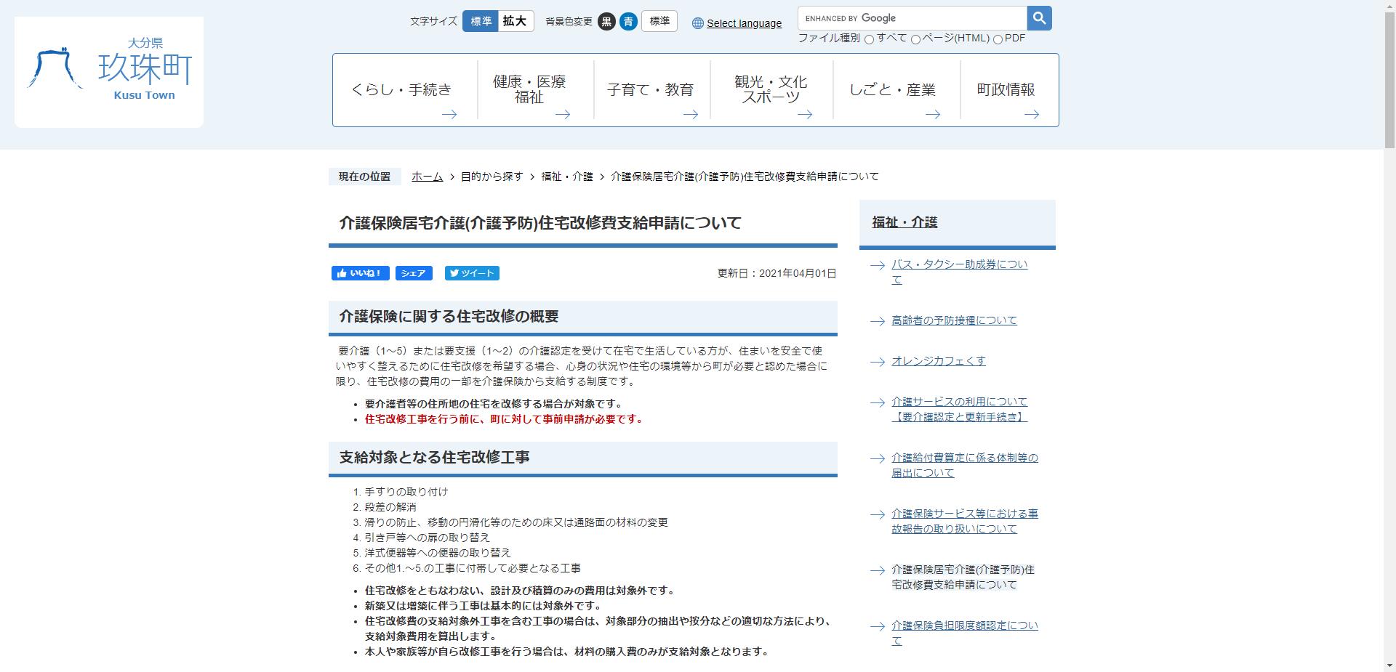This screenshot has height=672, width=1396.
Task: Click the globe icon beside Select language
Action: pyautogui.click(x=697, y=23)
